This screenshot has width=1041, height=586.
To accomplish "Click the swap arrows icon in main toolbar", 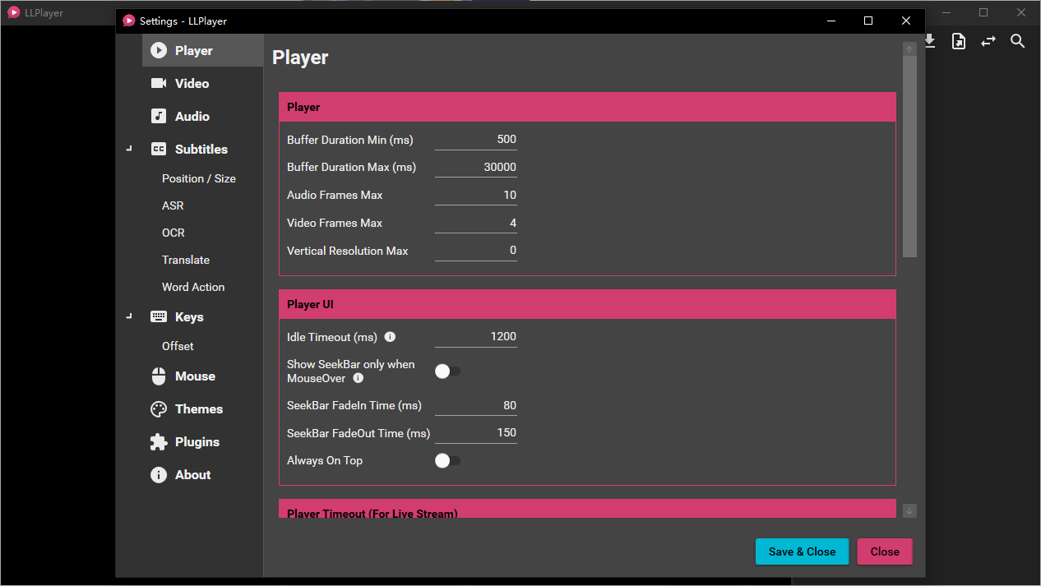I will (x=988, y=41).
